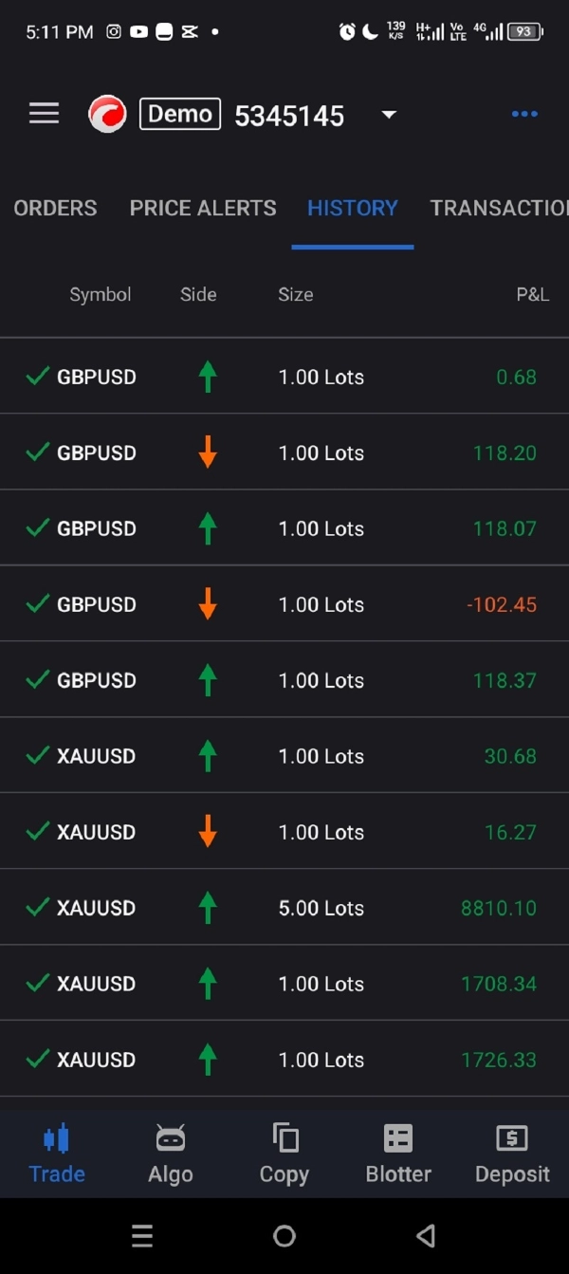Open the three-dot more options menu
Screen dimensions: 569x1274
coord(524,114)
